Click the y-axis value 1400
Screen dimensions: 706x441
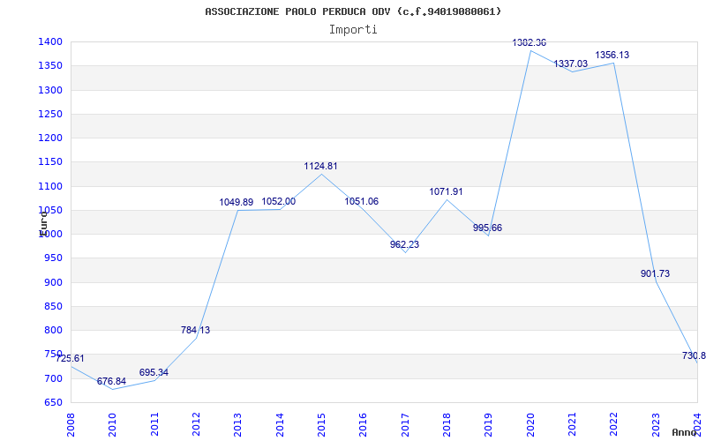[50, 42]
